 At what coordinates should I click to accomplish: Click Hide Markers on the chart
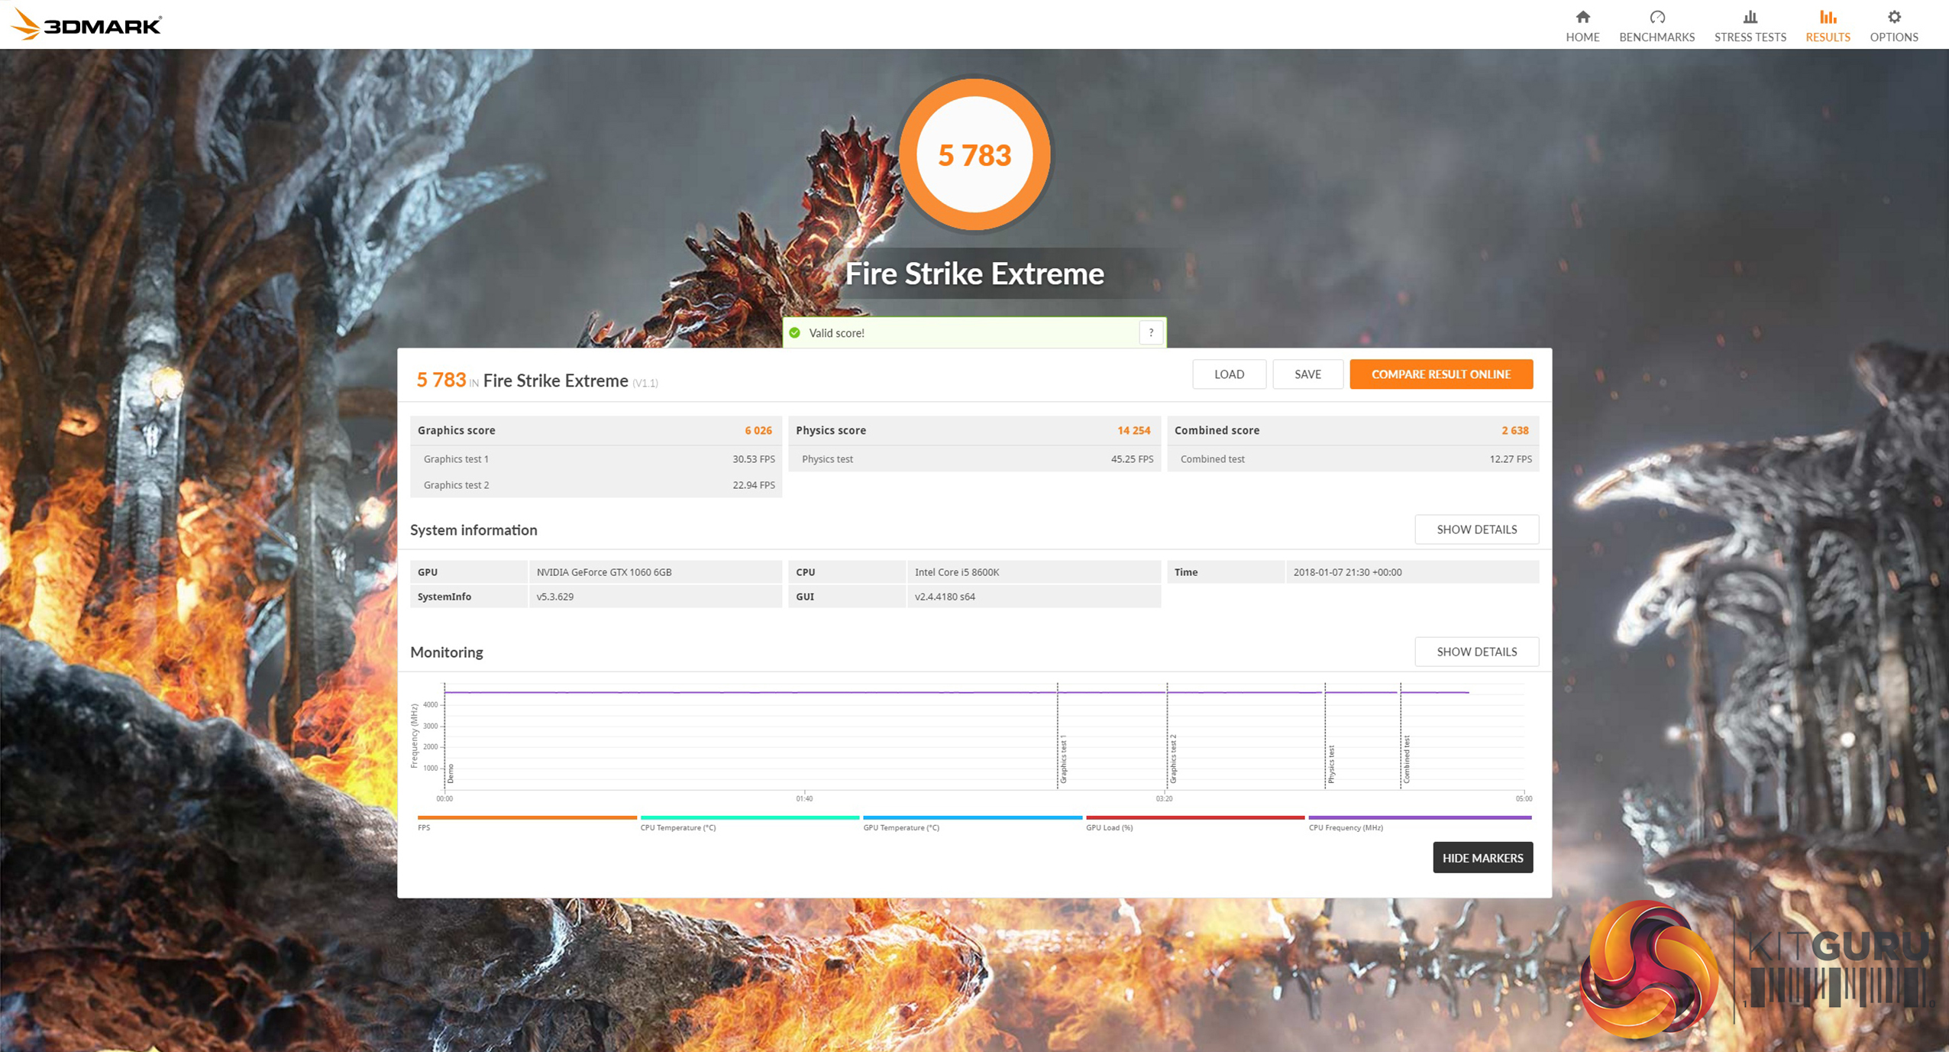(x=1482, y=858)
